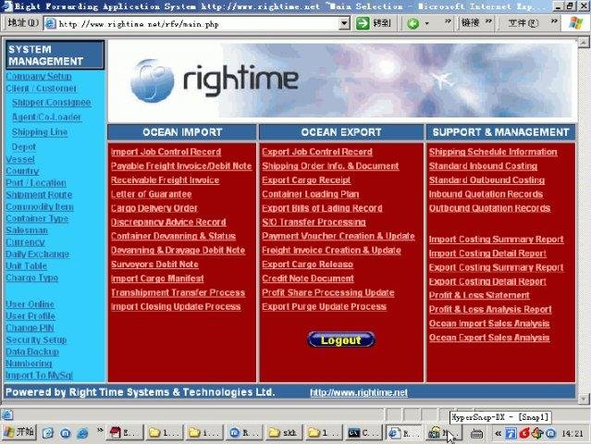Open the Import To MySql link
Image resolution: width=591 pixels, height=444 pixels.
(x=39, y=376)
